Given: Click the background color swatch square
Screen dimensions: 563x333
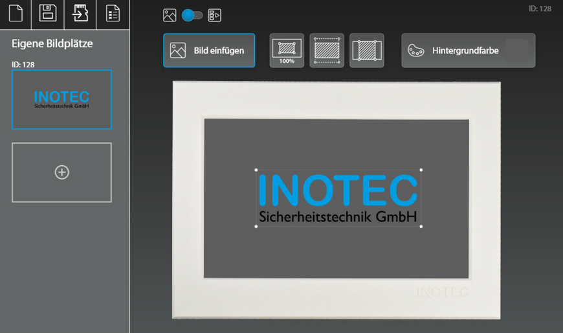Looking at the screenshot, I should [x=516, y=51].
